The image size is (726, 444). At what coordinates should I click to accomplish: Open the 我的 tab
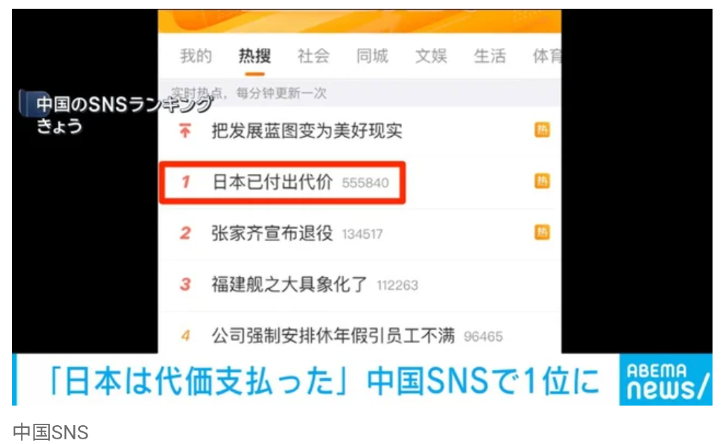click(196, 56)
